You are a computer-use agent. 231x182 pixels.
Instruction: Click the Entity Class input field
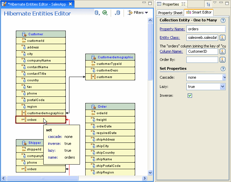point(202,38)
